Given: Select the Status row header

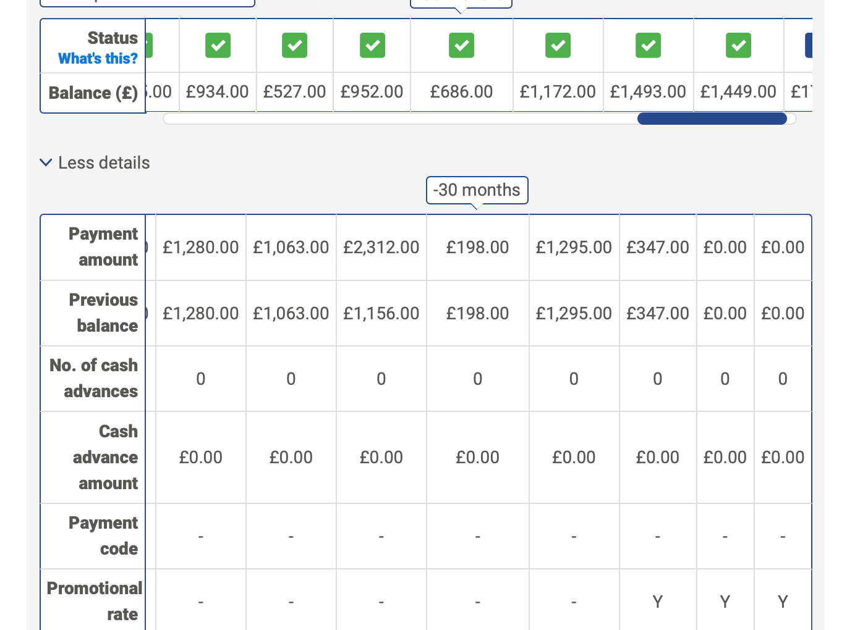Looking at the screenshot, I should pos(113,38).
